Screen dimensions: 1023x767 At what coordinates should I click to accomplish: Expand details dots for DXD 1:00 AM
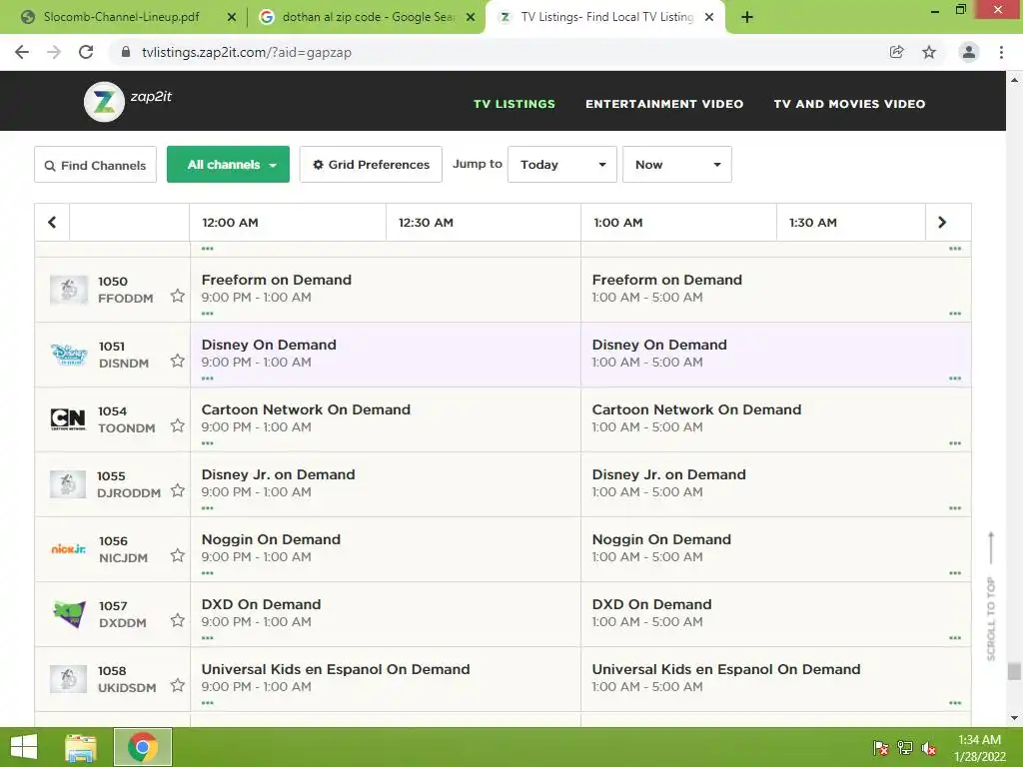click(x=955, y=638)
